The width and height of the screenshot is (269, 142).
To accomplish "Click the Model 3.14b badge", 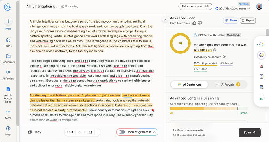I will (234, 35).
